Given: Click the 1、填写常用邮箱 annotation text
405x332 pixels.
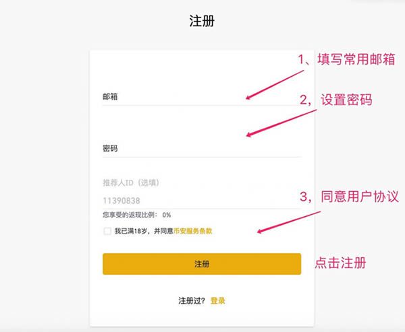Looking at the screenshot, I should point(347,59).
